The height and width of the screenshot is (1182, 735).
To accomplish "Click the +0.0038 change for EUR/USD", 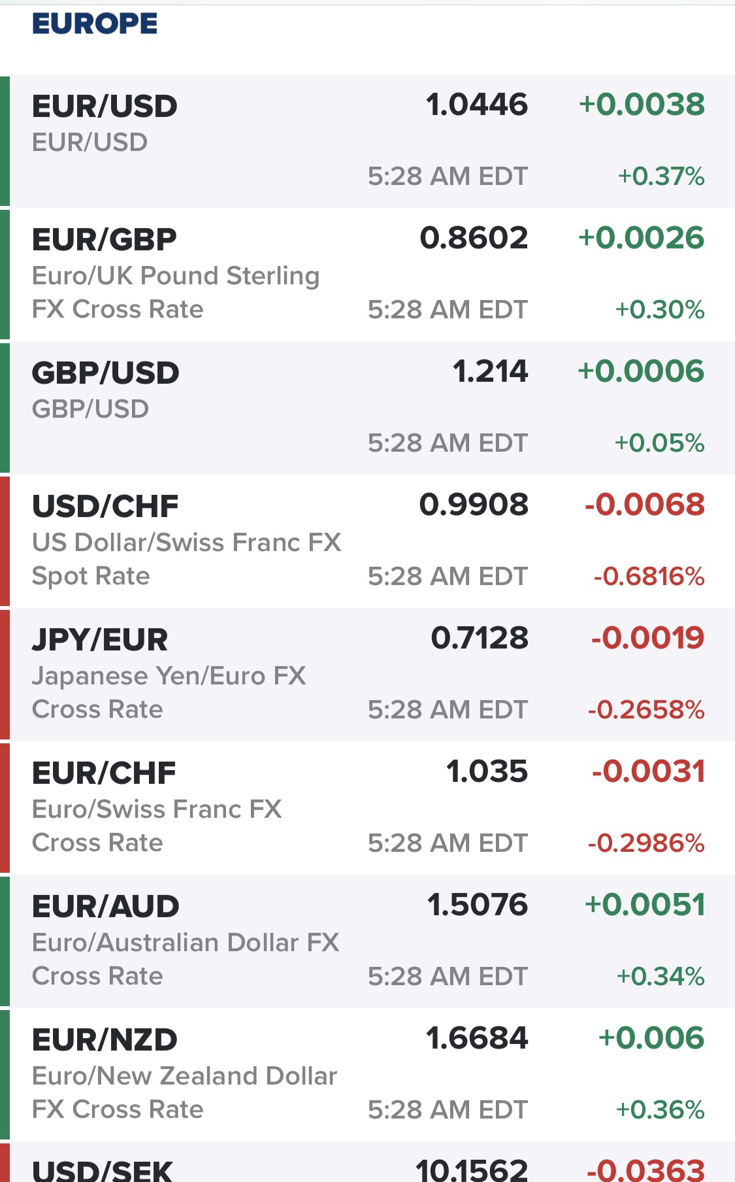I will click(642, 105).
